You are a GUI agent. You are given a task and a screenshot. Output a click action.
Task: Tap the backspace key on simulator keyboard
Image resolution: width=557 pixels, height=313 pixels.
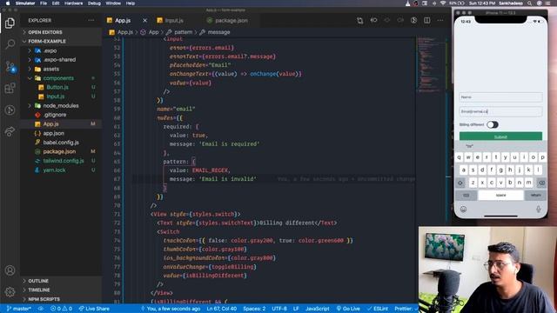click(541, 183)
